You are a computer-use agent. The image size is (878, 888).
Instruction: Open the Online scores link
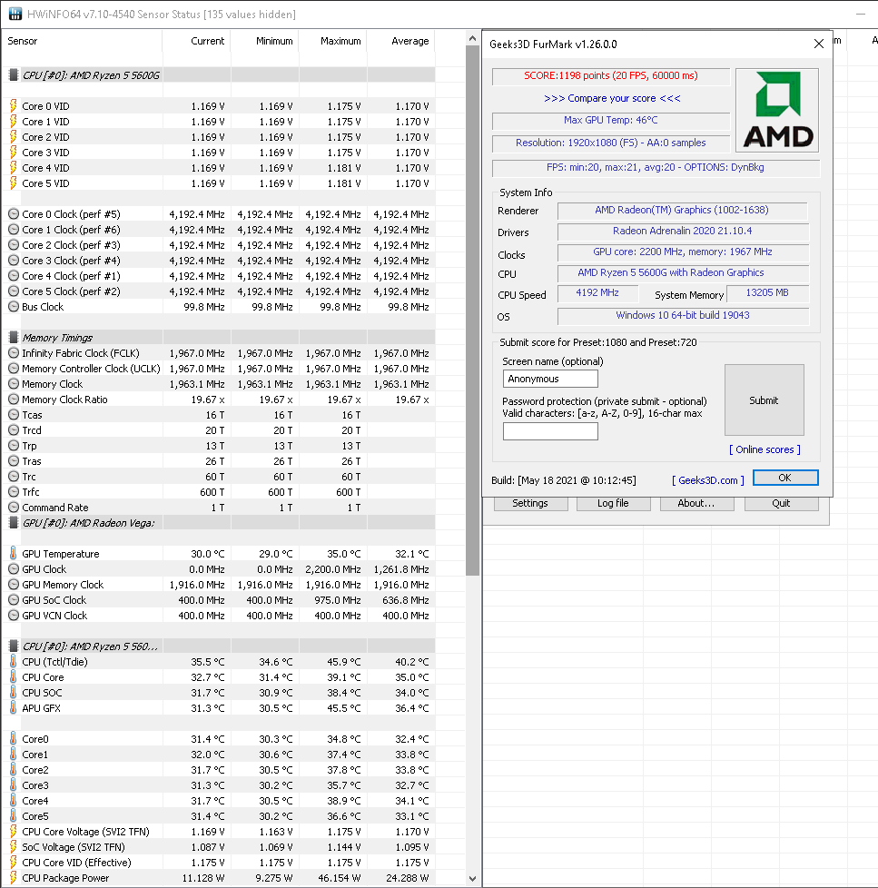coord(765,449)
